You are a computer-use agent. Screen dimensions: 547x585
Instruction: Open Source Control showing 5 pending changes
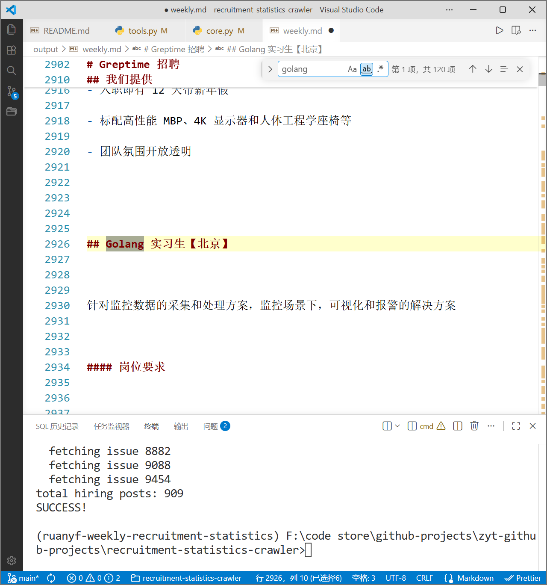(x=12, y=91)
